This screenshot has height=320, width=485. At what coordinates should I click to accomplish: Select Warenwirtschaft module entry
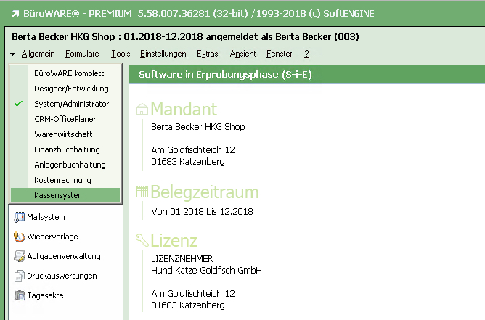point(64,134)
